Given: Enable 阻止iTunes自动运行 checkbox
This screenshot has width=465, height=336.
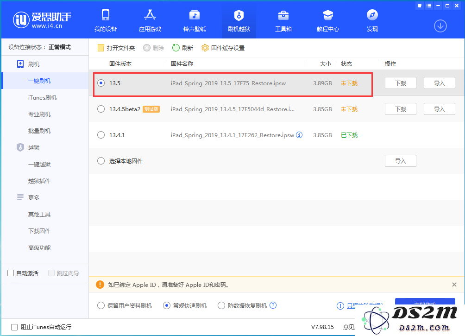Looking at the screenshot, I should 14,327.
